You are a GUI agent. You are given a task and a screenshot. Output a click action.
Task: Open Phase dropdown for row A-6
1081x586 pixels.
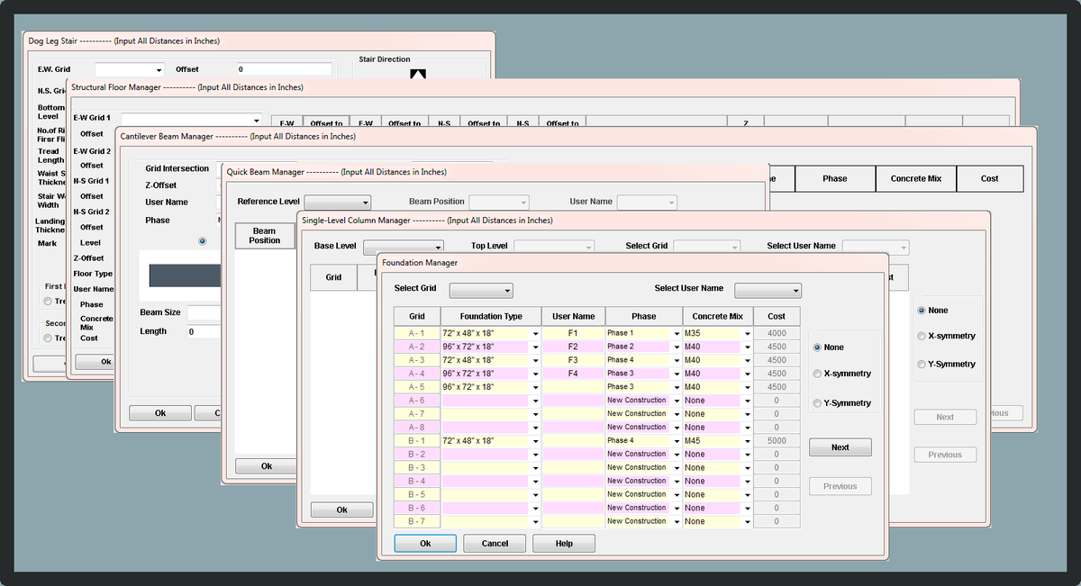coord(677,401)
